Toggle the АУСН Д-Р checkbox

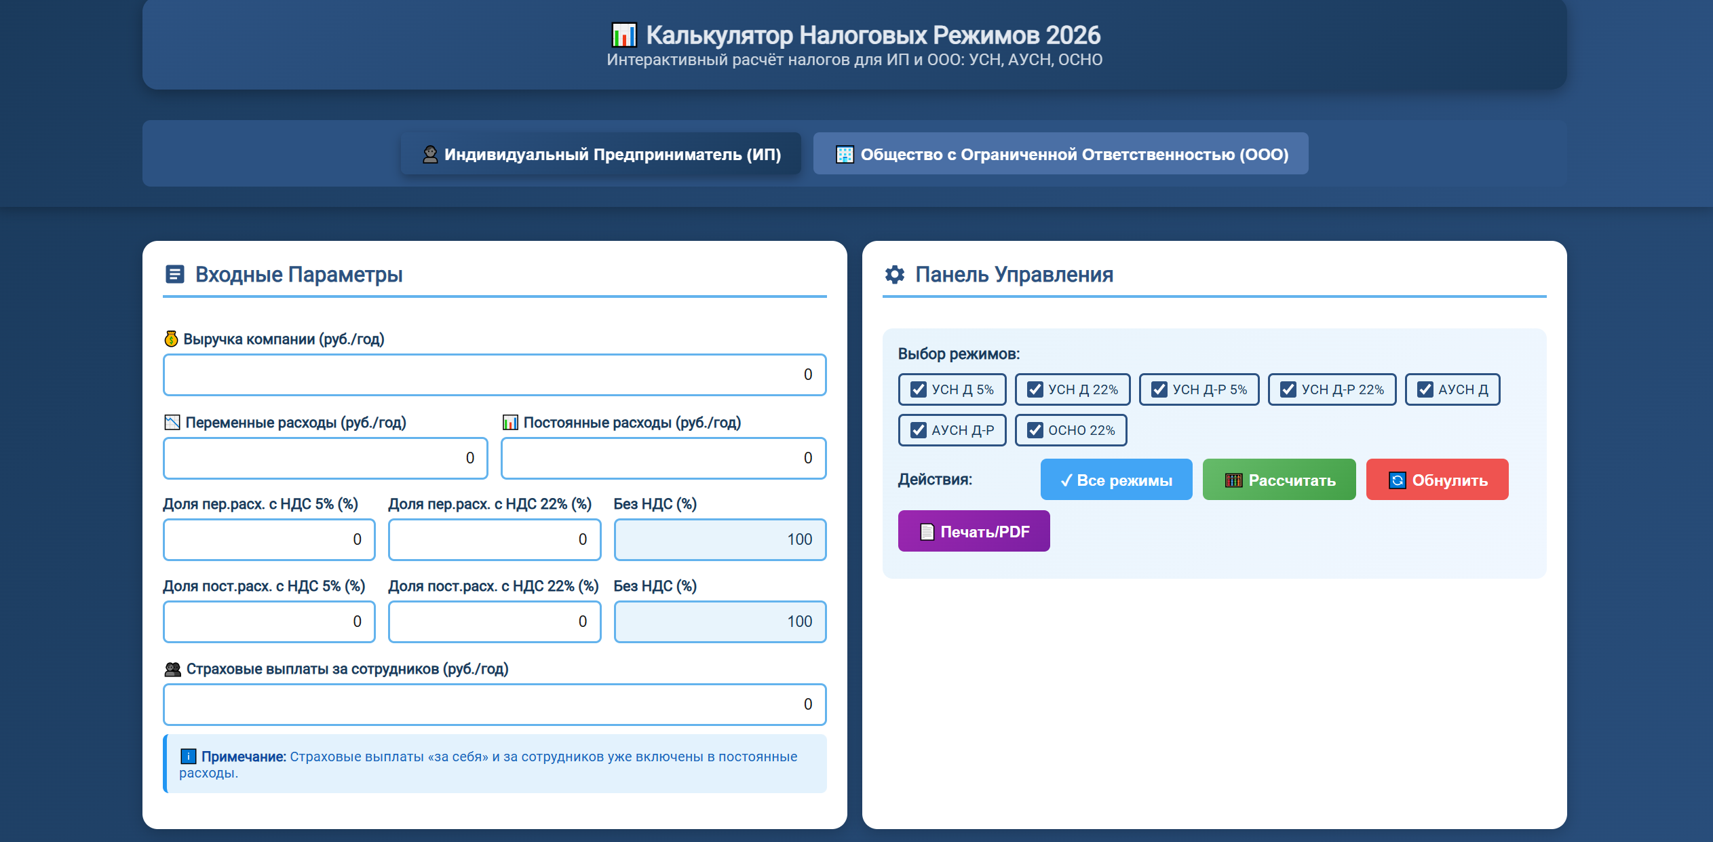click(x=918, y=430)
